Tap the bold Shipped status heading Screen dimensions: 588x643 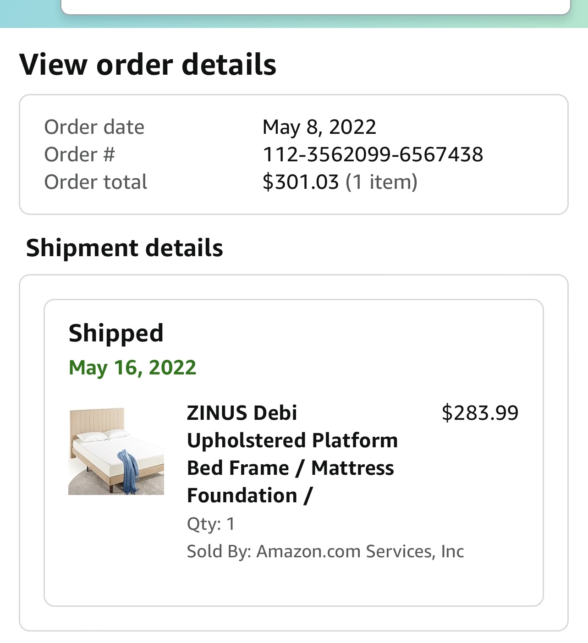click(x=116, y=333)
